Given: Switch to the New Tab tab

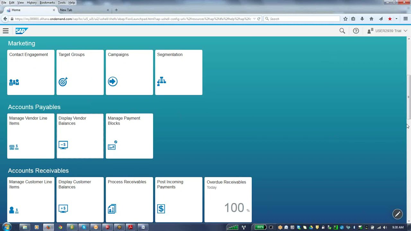Looking at the screenshot, I should point(83,10).
